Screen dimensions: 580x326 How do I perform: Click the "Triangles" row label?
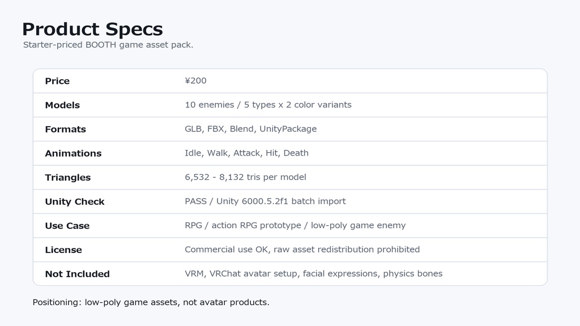(68, 177)
